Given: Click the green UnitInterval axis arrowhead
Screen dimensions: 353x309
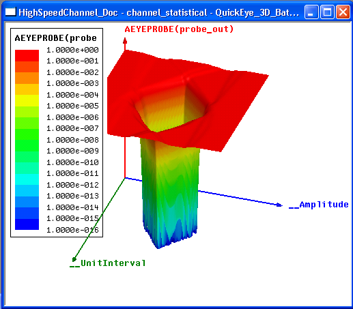Looking at the screenshot, I should (74, 259).
